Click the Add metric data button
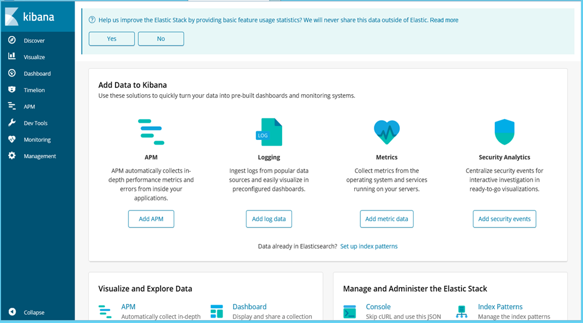Image resolution: width=583 pixels, height=323 pixels. [x=387, y=219]
